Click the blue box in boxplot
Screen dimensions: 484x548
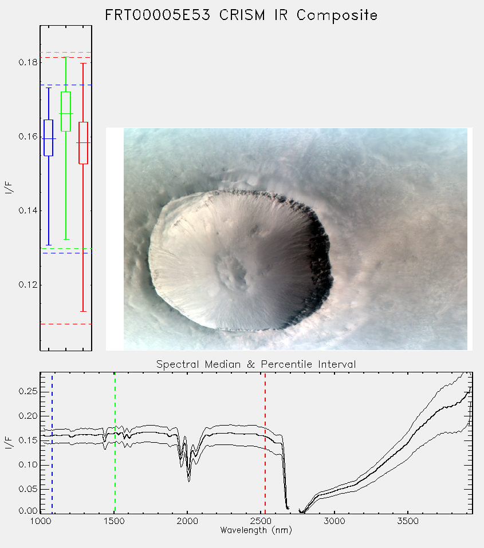tap(49, 138)
